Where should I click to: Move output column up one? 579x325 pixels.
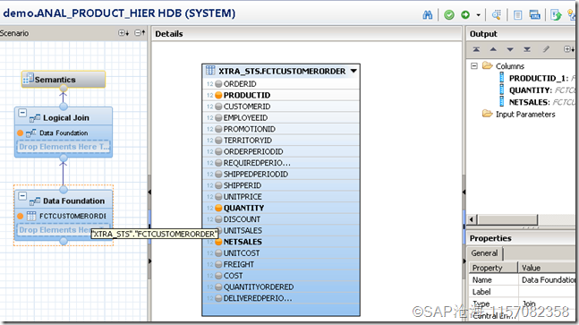tap(493, 49)
